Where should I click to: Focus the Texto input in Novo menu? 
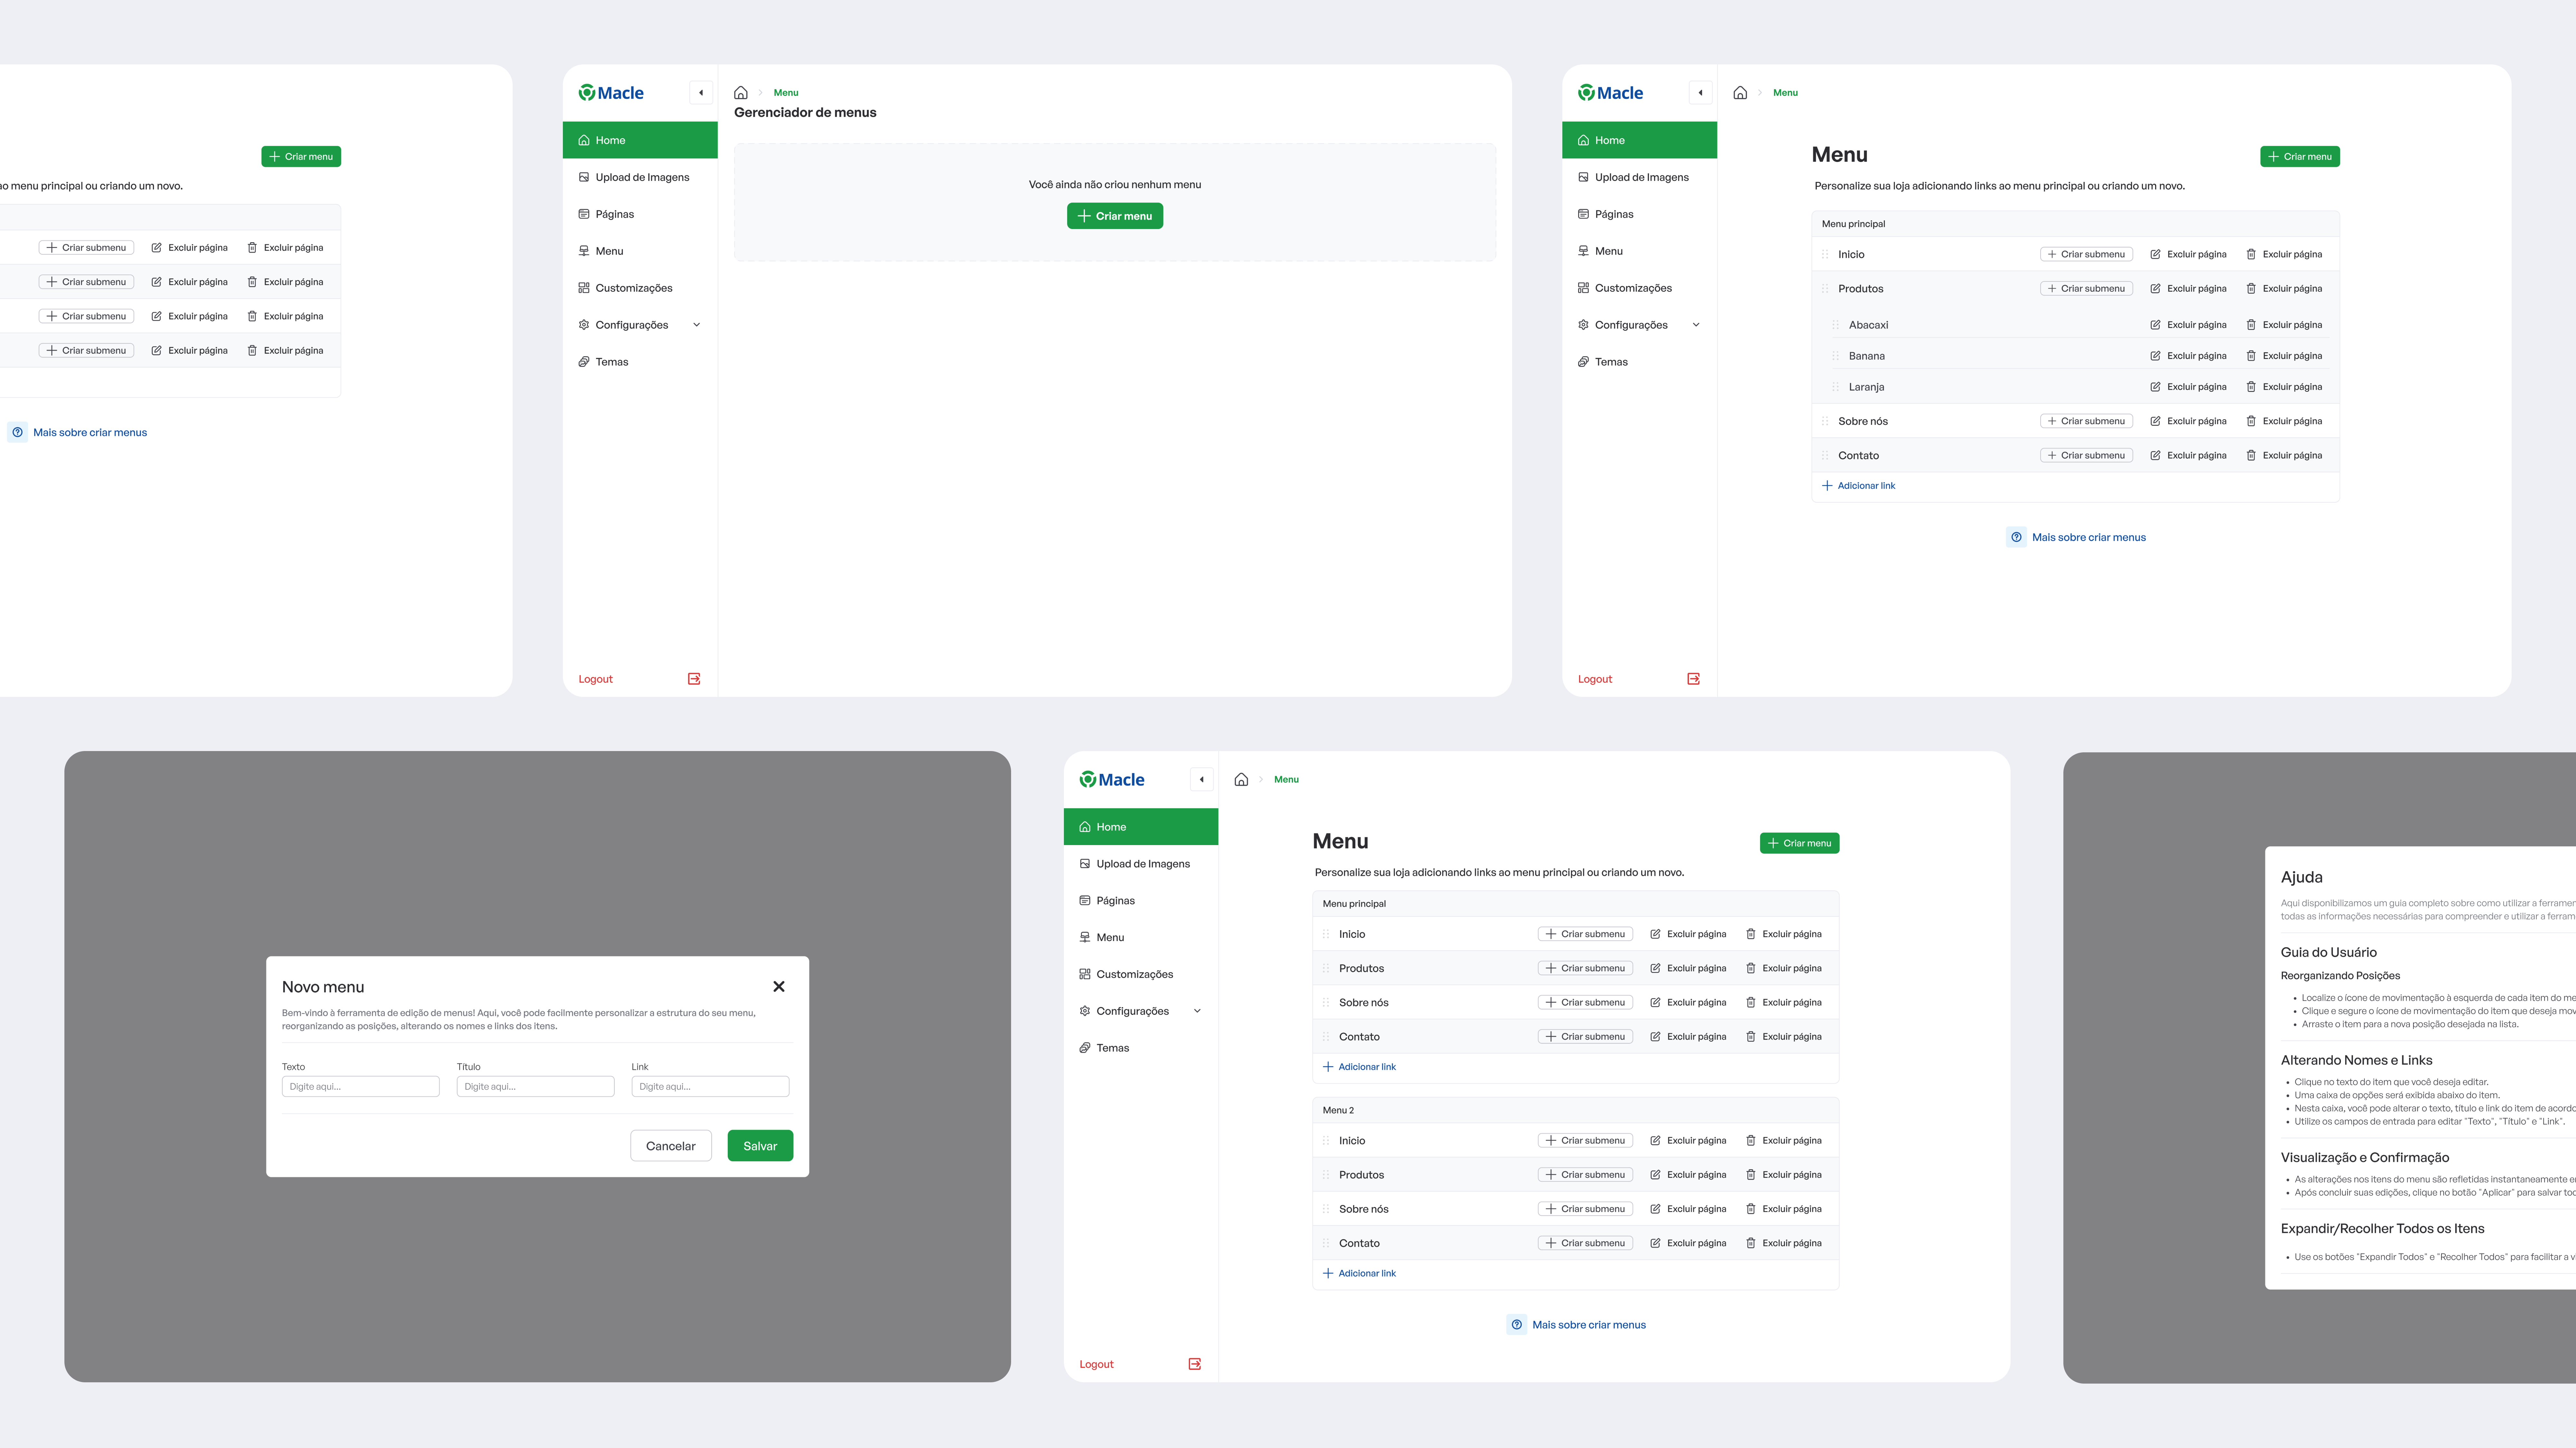pyautogui.click(x=361, y=1087)
